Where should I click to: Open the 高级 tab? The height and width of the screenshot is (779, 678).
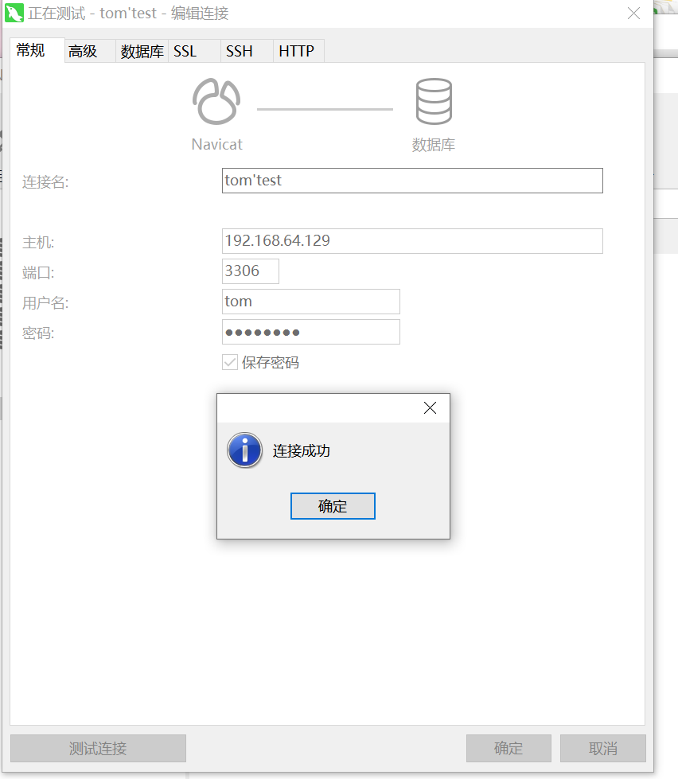[90, 51]
